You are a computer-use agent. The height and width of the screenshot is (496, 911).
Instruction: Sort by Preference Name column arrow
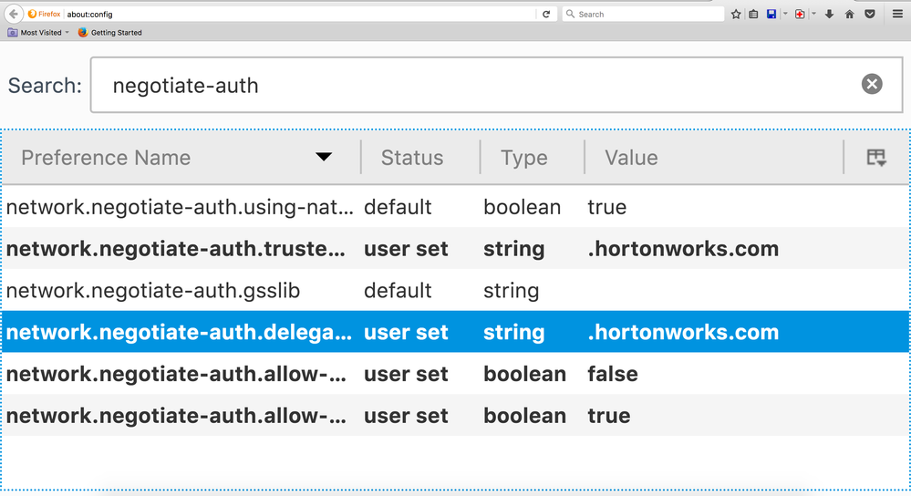[x=324, y=157]
